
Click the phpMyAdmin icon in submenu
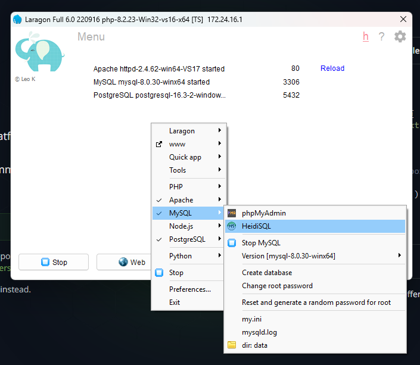[x=232, y=213]
